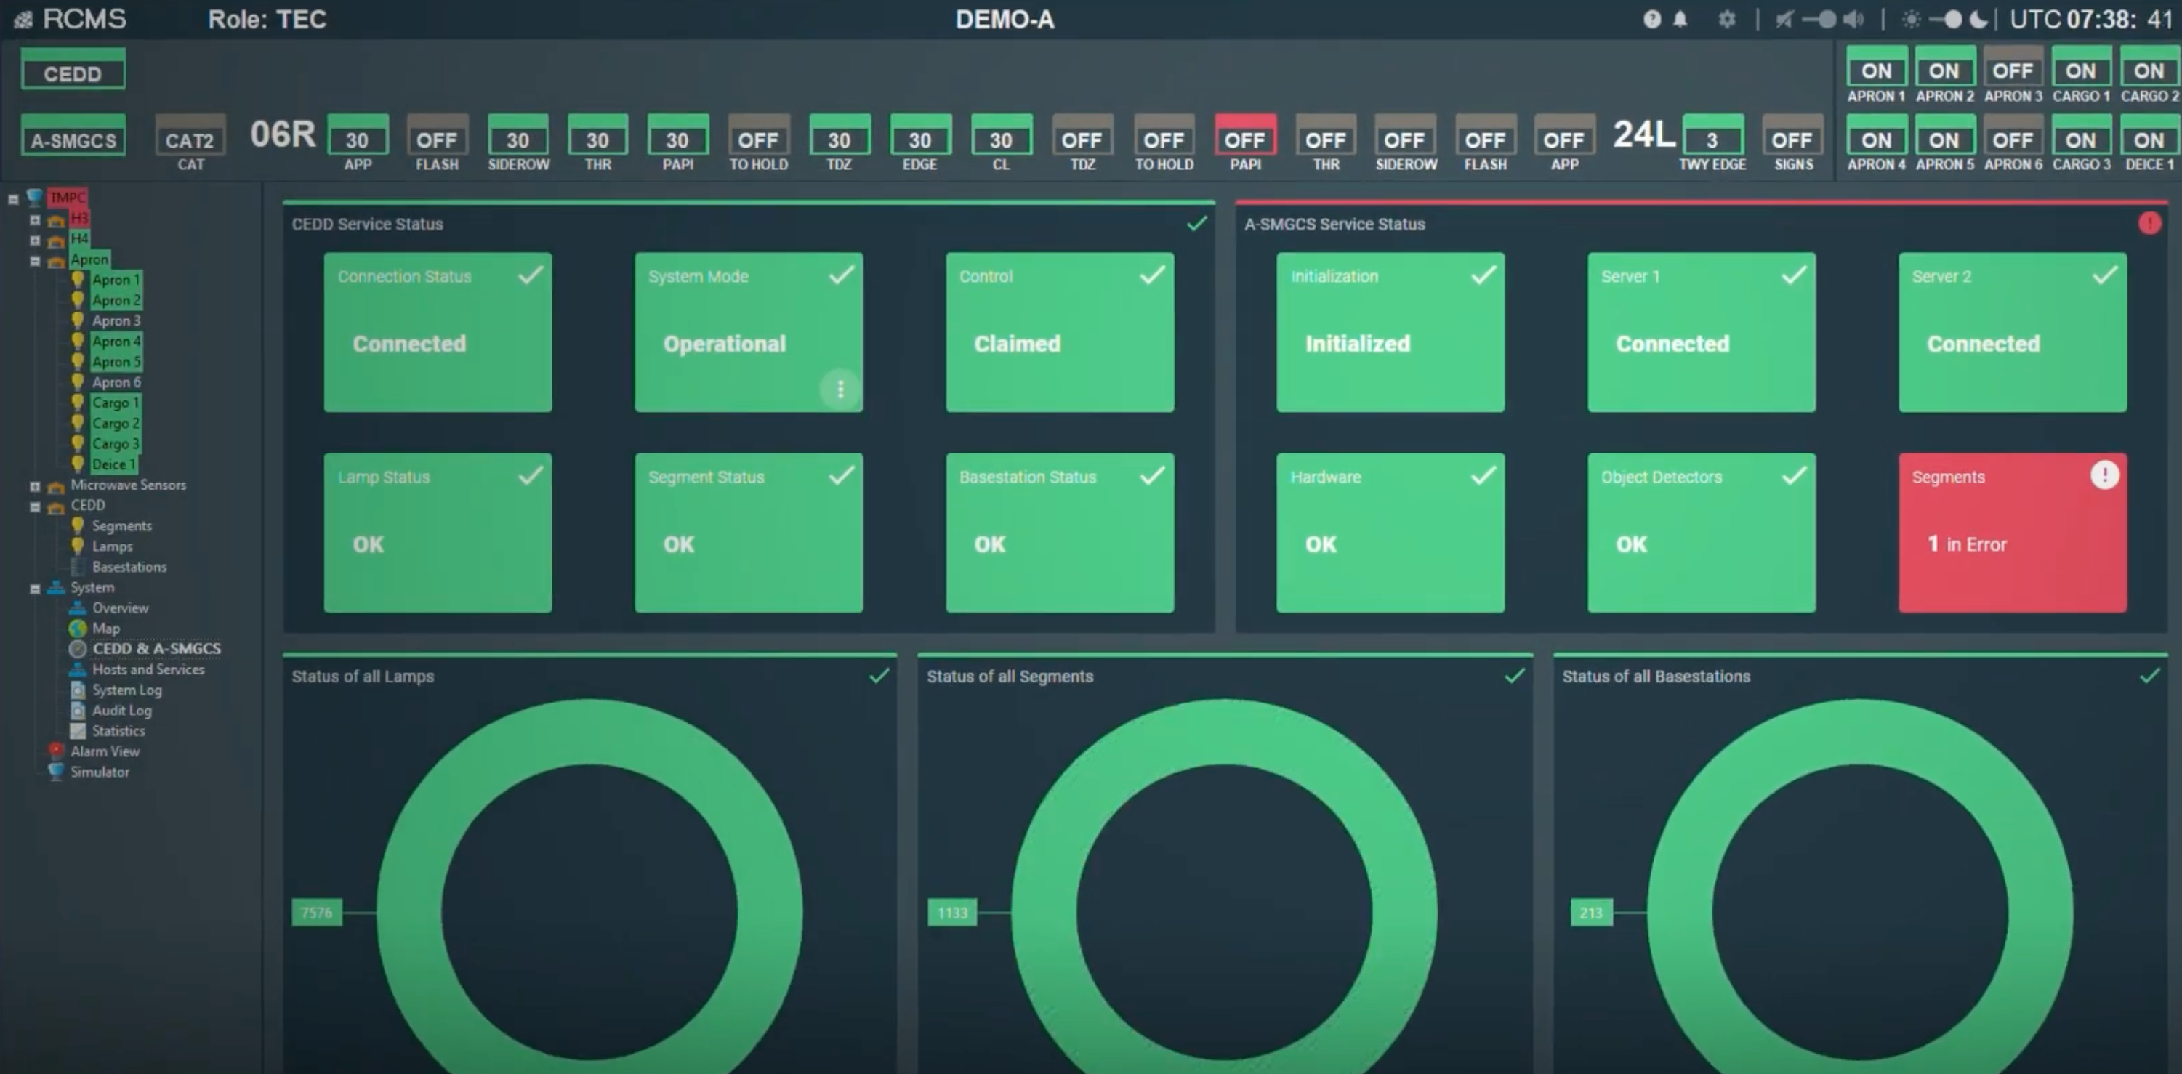The width and height of the screenshot is (2182, 1074).
Task: Click the loud speaker volume icon
Action: point(1854,20)
